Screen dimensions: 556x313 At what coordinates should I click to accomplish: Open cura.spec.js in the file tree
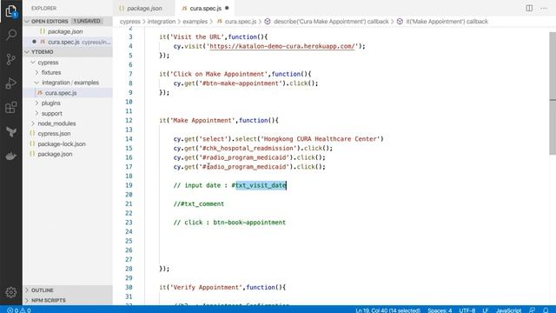pos(61,93)
